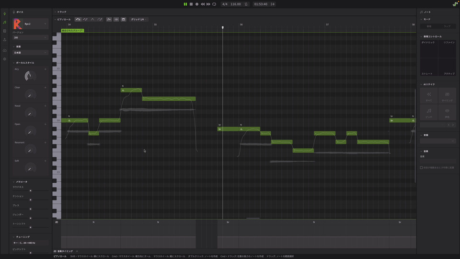Pause playback with the green pause button

pos(185,4)
